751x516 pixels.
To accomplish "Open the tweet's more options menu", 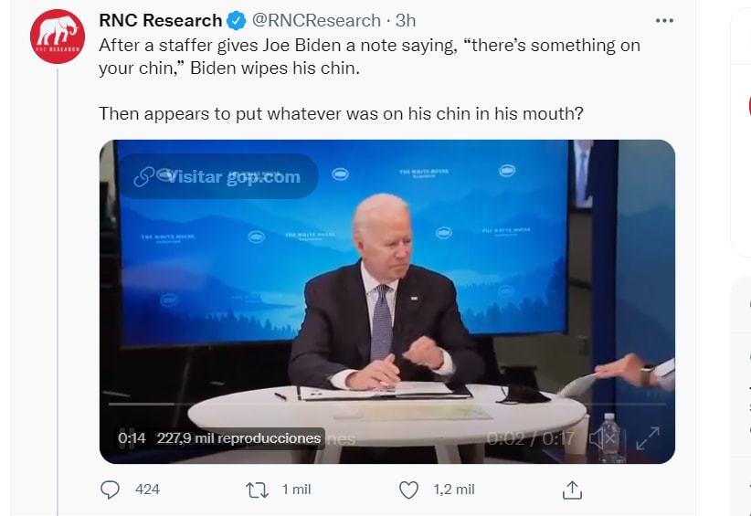I will point(668,20).
